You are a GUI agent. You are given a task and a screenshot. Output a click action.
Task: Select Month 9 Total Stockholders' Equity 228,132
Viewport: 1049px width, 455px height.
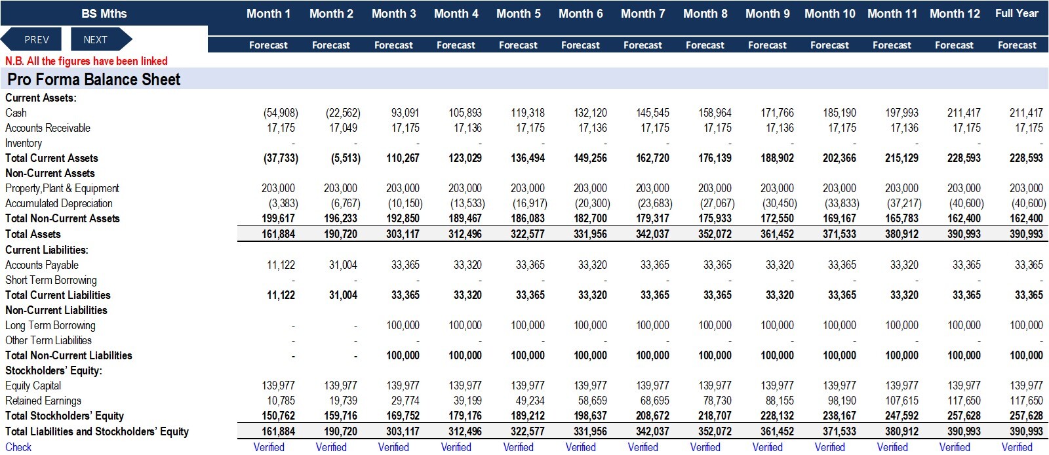(777, 416)
